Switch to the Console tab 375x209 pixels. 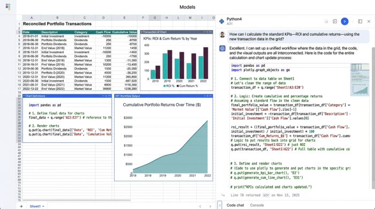pos(257,205)
